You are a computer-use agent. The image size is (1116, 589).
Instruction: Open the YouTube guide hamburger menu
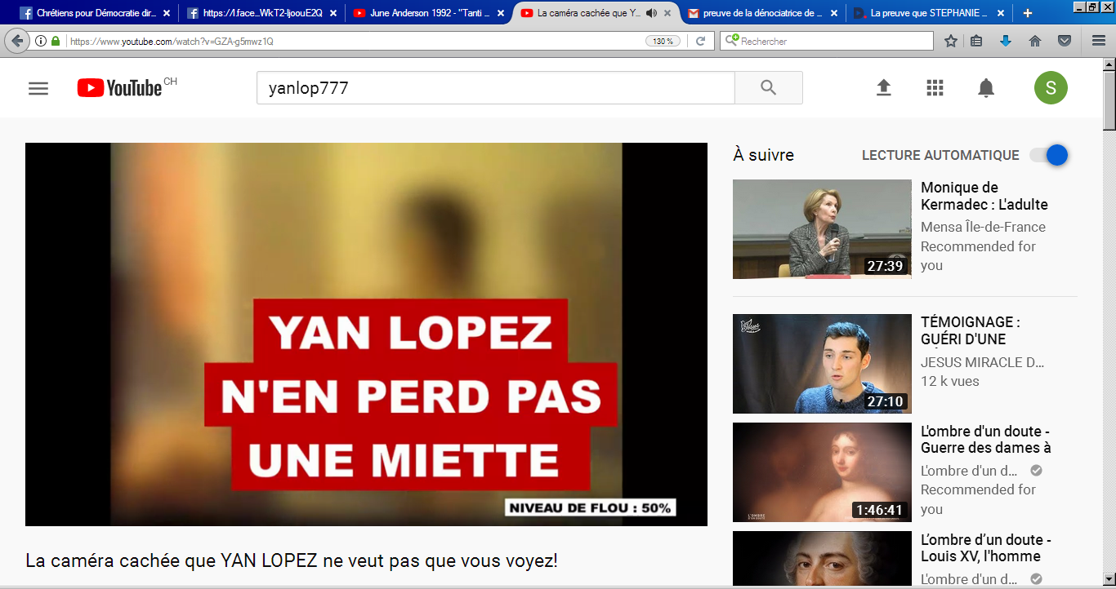click(38, 88)
